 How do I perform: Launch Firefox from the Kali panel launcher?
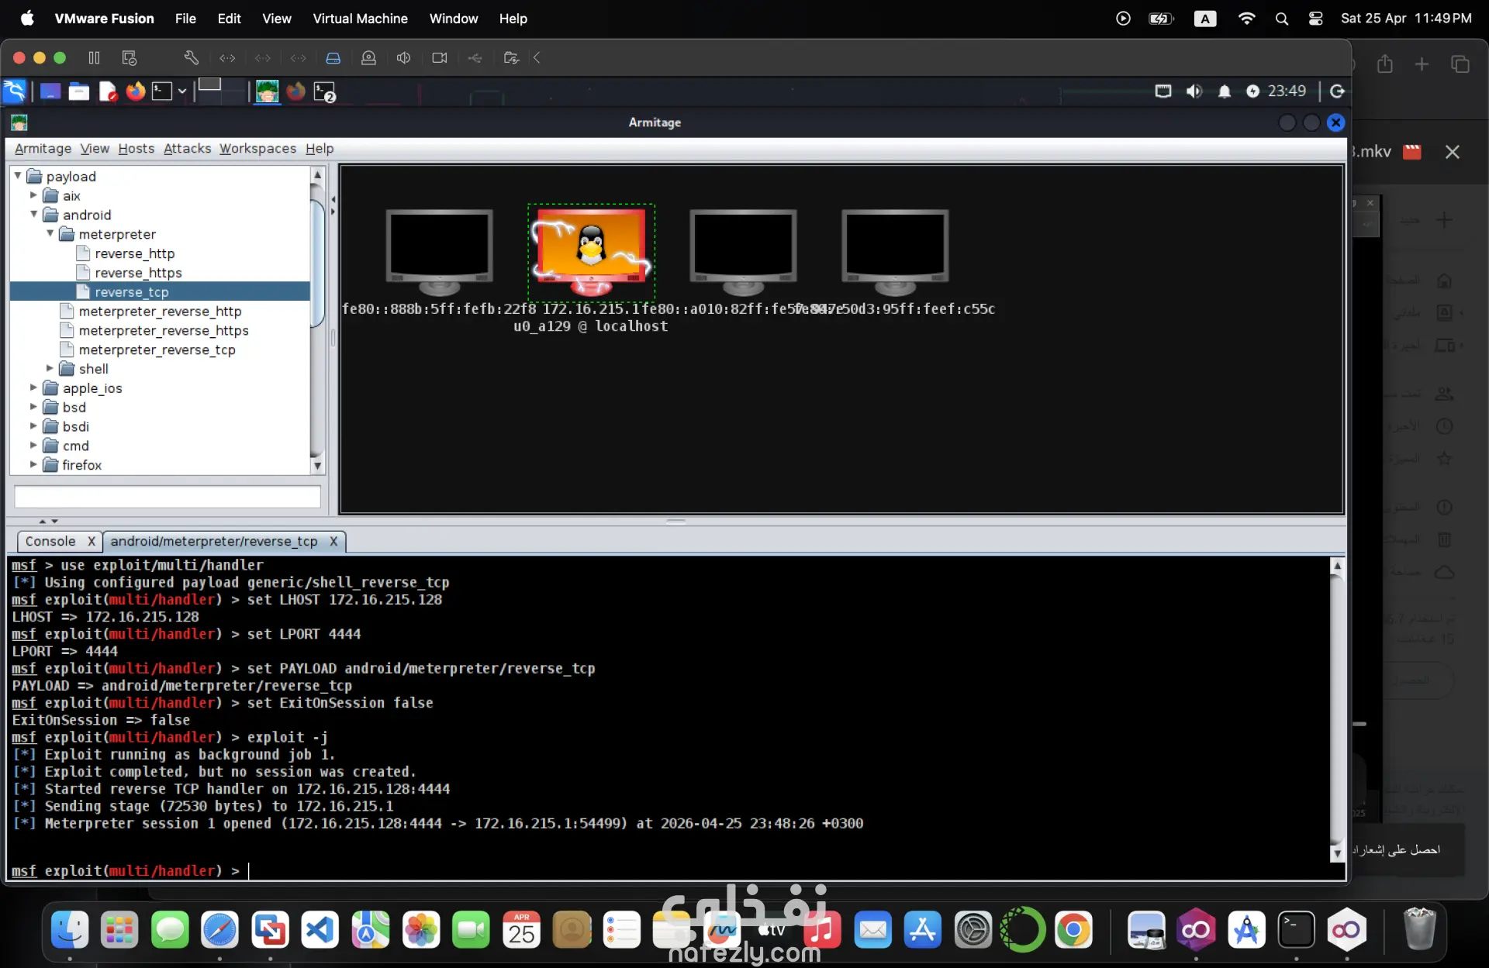[x=136, y=91]
